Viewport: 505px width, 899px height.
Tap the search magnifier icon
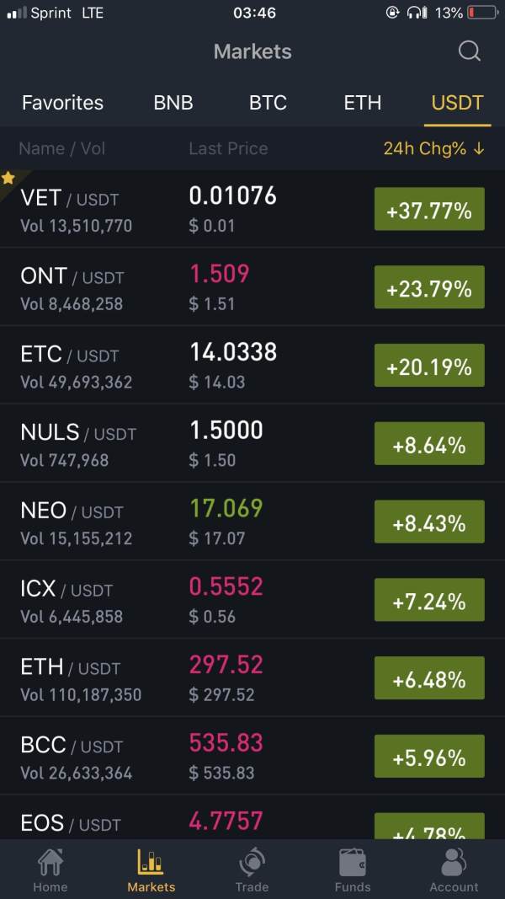pyautogui.click(x=469, y=51)
